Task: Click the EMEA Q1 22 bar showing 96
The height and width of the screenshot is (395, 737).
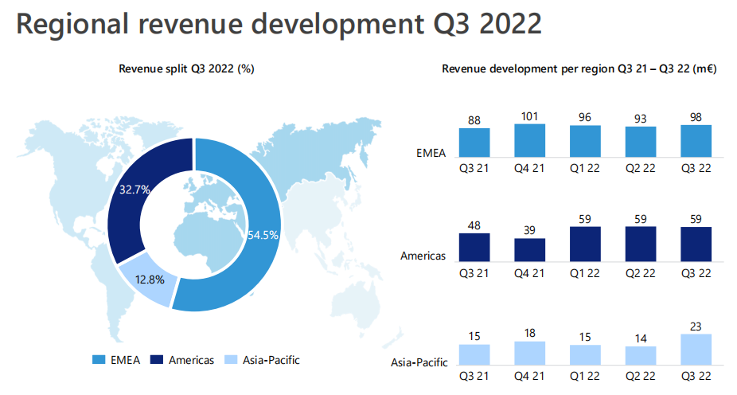Action: (585, 140)
